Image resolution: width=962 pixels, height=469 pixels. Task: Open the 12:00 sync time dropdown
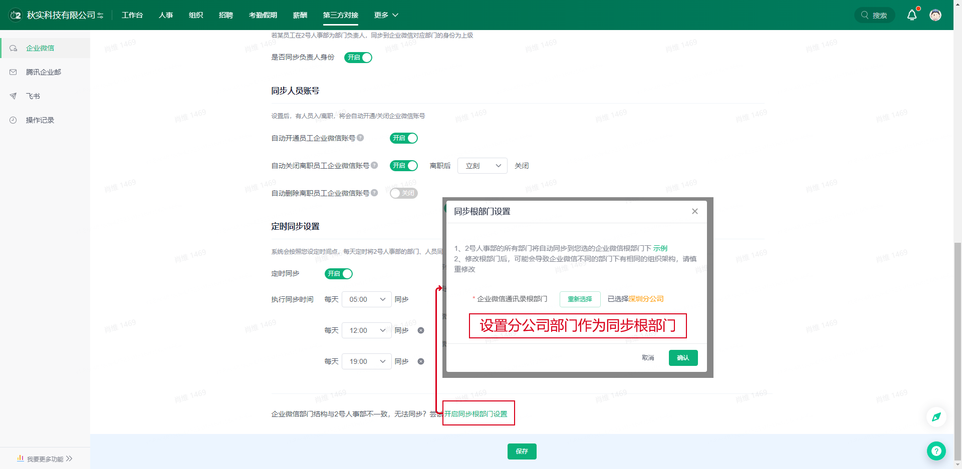367,330
